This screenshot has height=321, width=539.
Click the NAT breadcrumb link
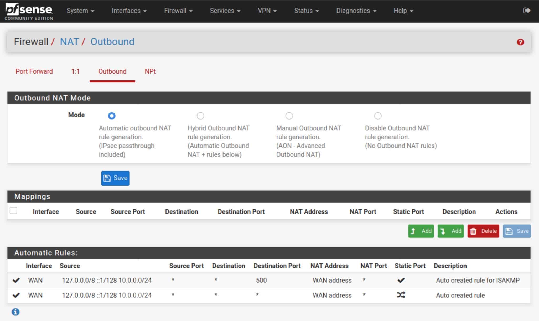click(x=69, y=42)
